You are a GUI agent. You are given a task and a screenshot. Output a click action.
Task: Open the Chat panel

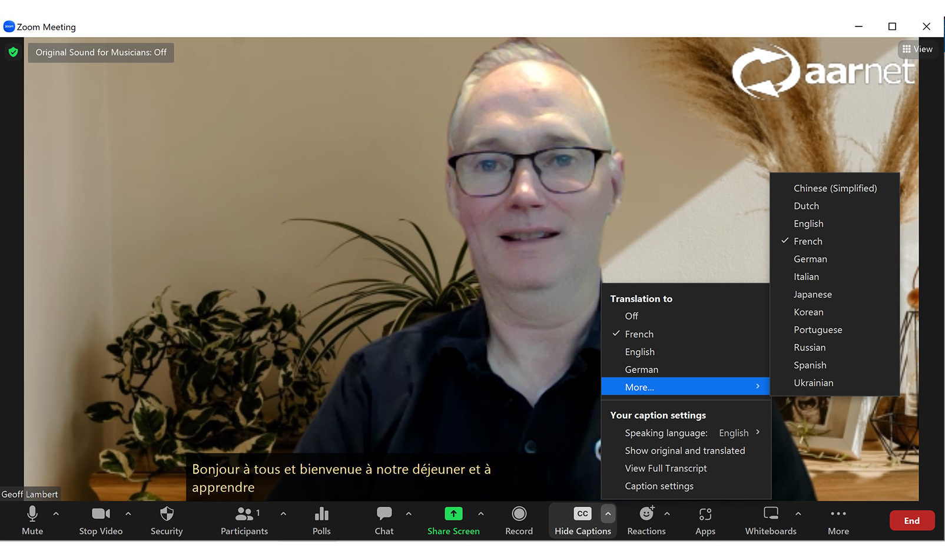384,520
